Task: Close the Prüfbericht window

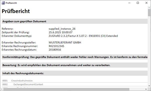Action: click(x=146, y=3)
